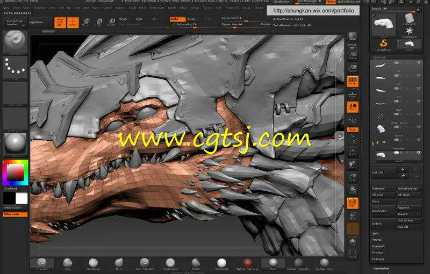Select the Scale transform button in top shelf
The image size is (430, 274).
click(98, 22)
